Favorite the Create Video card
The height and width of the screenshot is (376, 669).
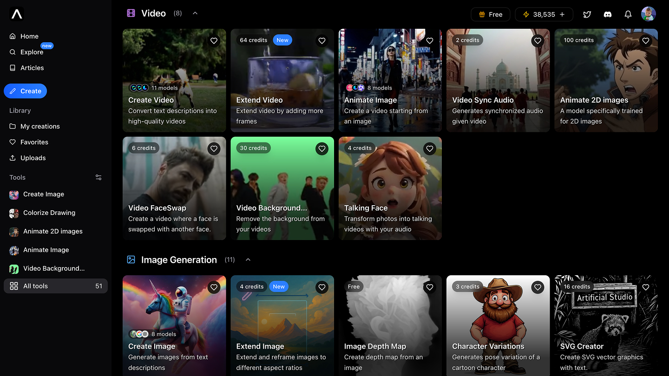click(214, 41)
